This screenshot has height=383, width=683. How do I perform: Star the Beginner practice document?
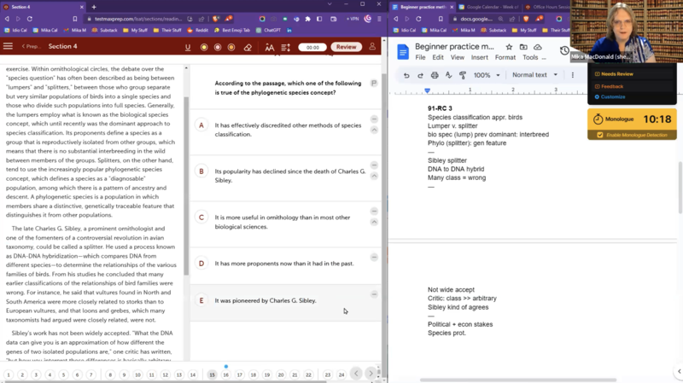[x=509, y=47]
